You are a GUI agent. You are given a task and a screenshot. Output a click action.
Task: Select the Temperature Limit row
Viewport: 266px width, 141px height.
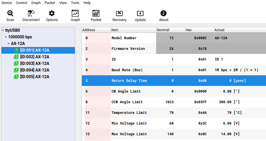click(174, 112)
